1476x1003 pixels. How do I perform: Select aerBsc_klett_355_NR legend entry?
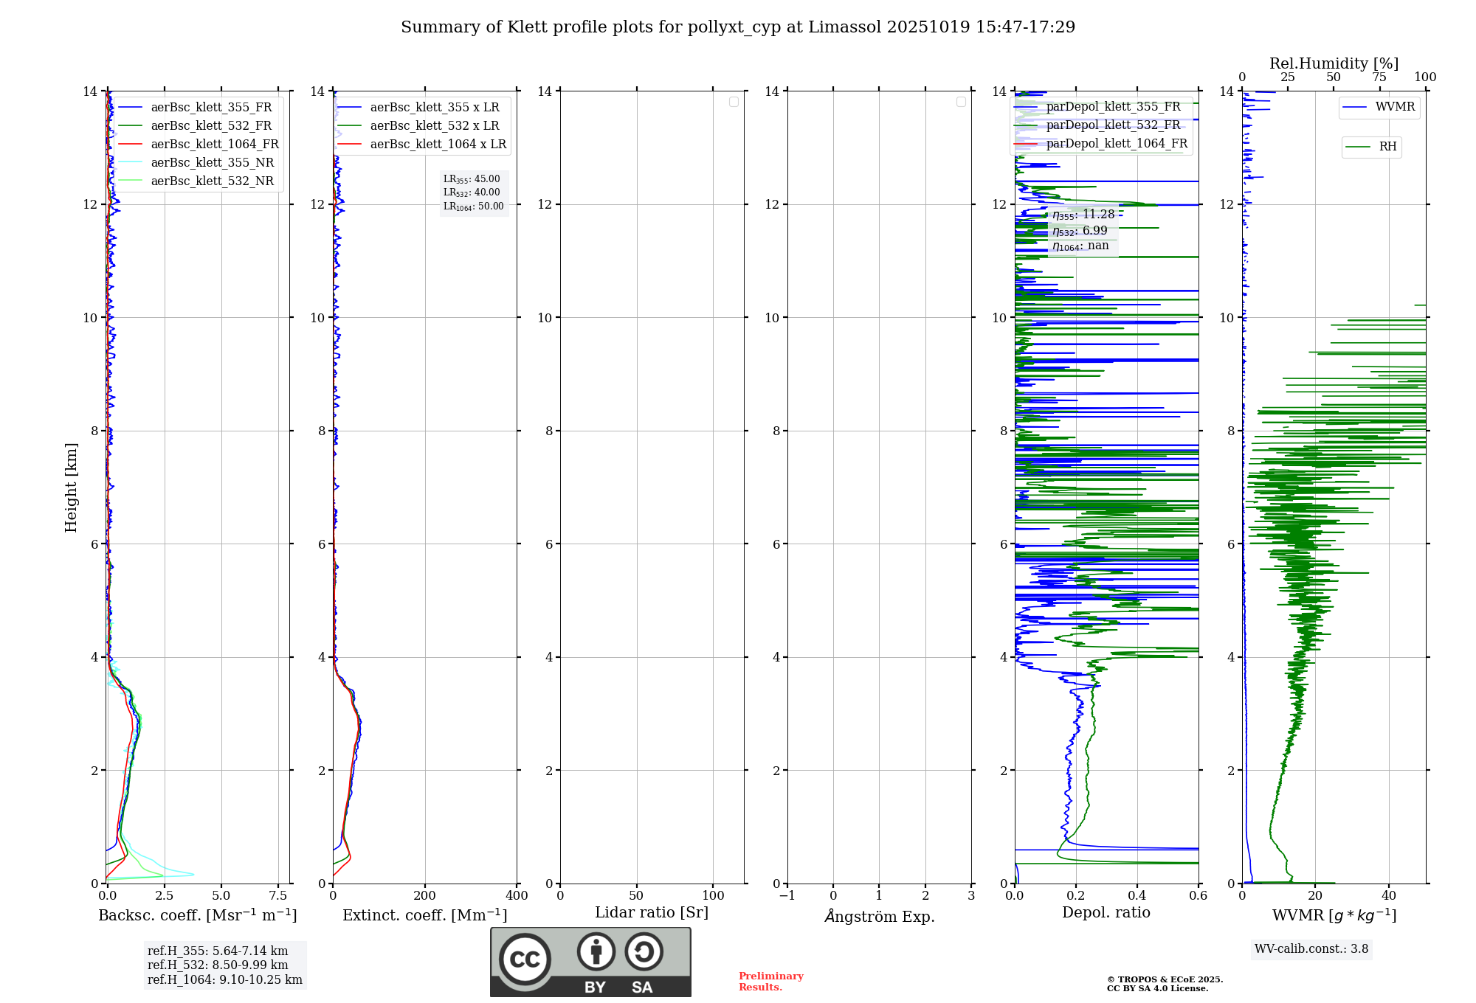click(212, 163)
